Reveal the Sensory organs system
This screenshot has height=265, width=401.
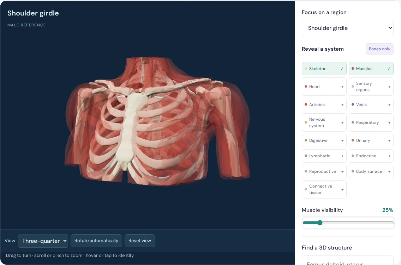click(x=371, y=87)
